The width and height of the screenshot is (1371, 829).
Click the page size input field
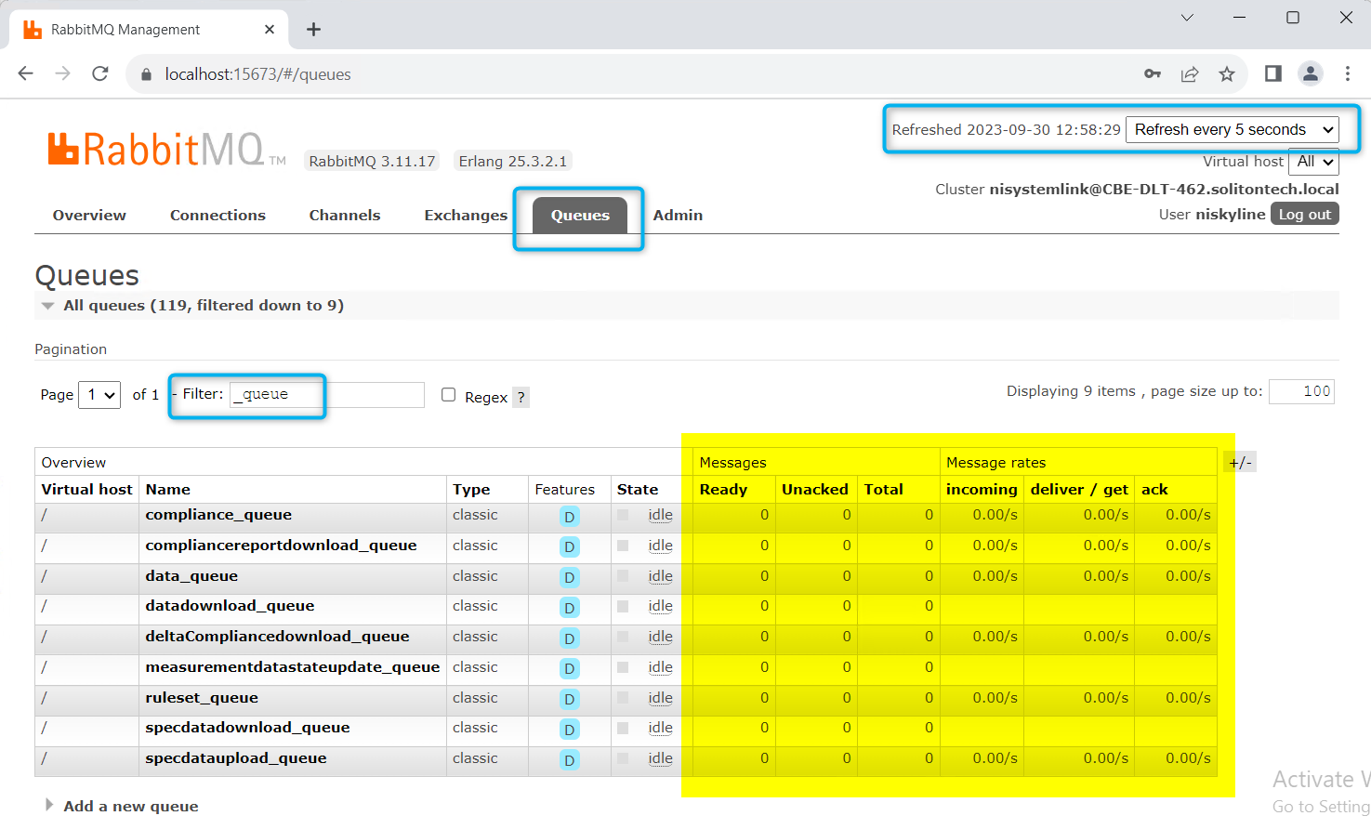[1301, 391]
